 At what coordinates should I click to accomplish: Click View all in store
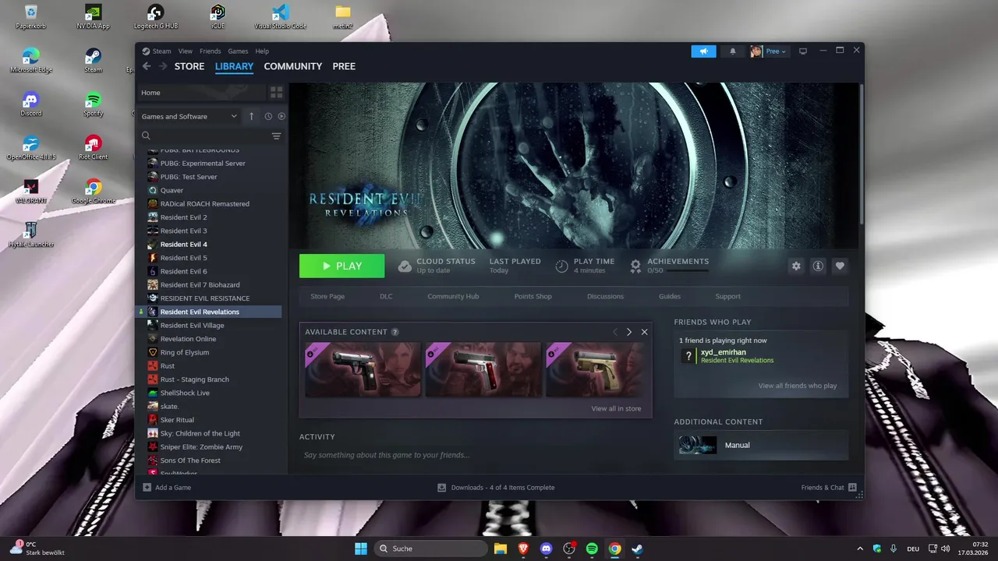point(616,408)
